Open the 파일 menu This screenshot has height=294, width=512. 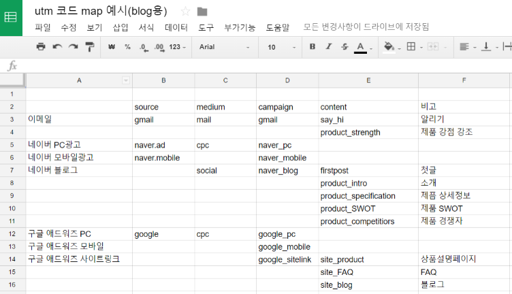43,27
